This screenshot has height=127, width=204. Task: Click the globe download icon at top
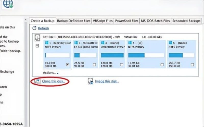pyautogui.click(x=8, y=4)
